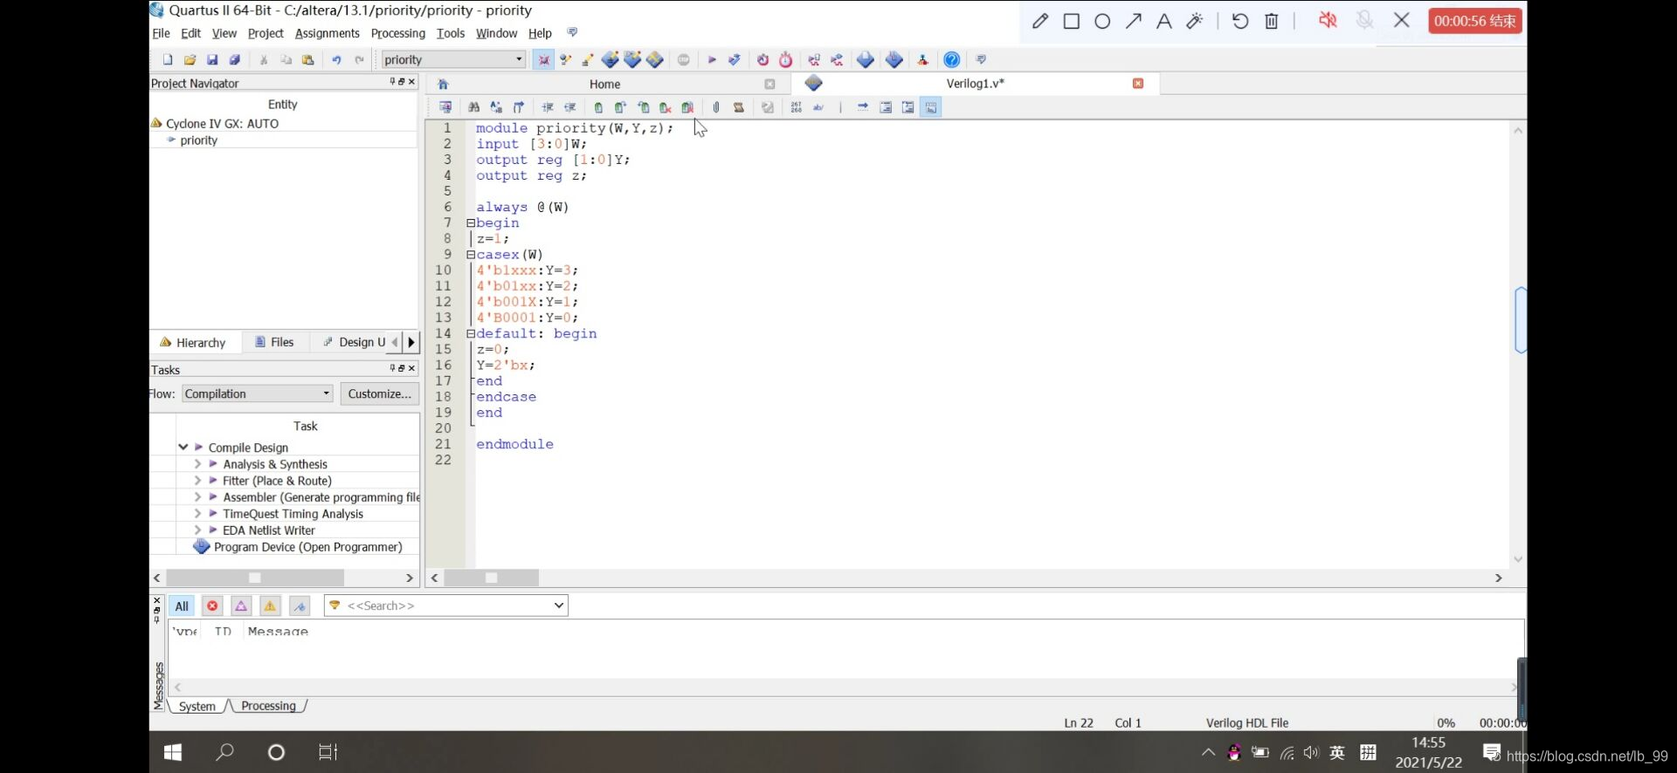The height and width of the screenshot is (773, 1677).
Task: Click the Open file icon
Action: pos(190,59)
